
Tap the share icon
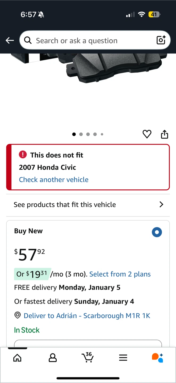click(x=165, y=134)
